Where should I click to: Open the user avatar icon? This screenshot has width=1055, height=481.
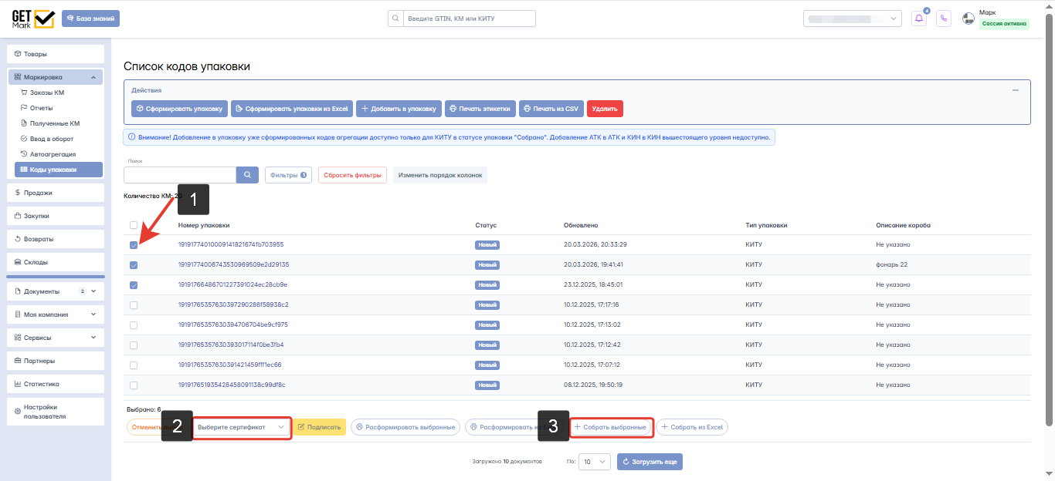click(x=968, y=18)
